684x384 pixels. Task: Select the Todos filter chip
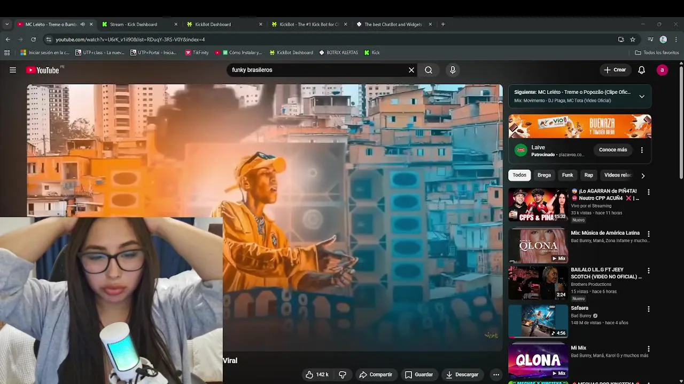click(519, 175)
